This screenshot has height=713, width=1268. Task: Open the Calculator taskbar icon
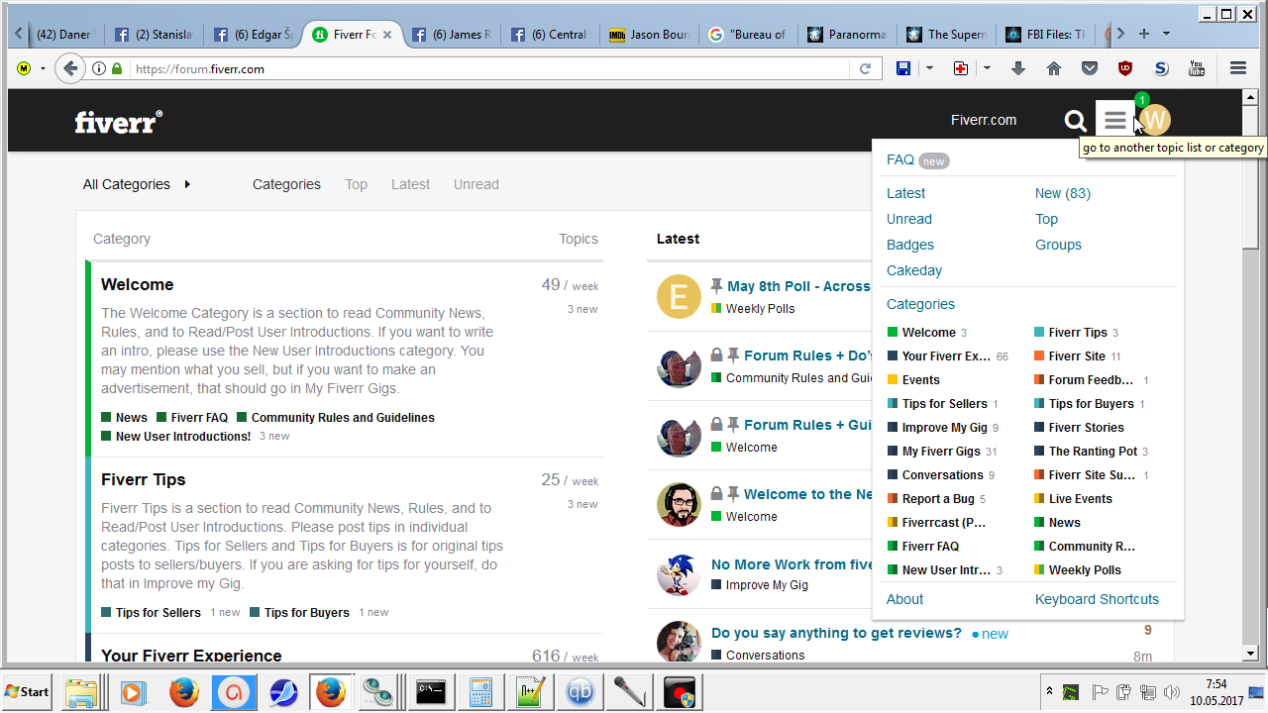481,692
